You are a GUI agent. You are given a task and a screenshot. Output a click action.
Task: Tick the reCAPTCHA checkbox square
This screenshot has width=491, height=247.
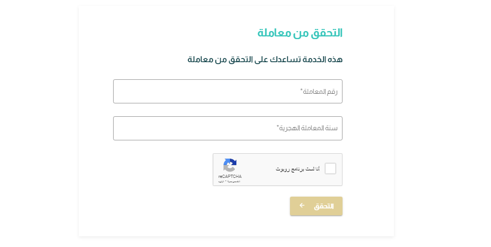330,168
